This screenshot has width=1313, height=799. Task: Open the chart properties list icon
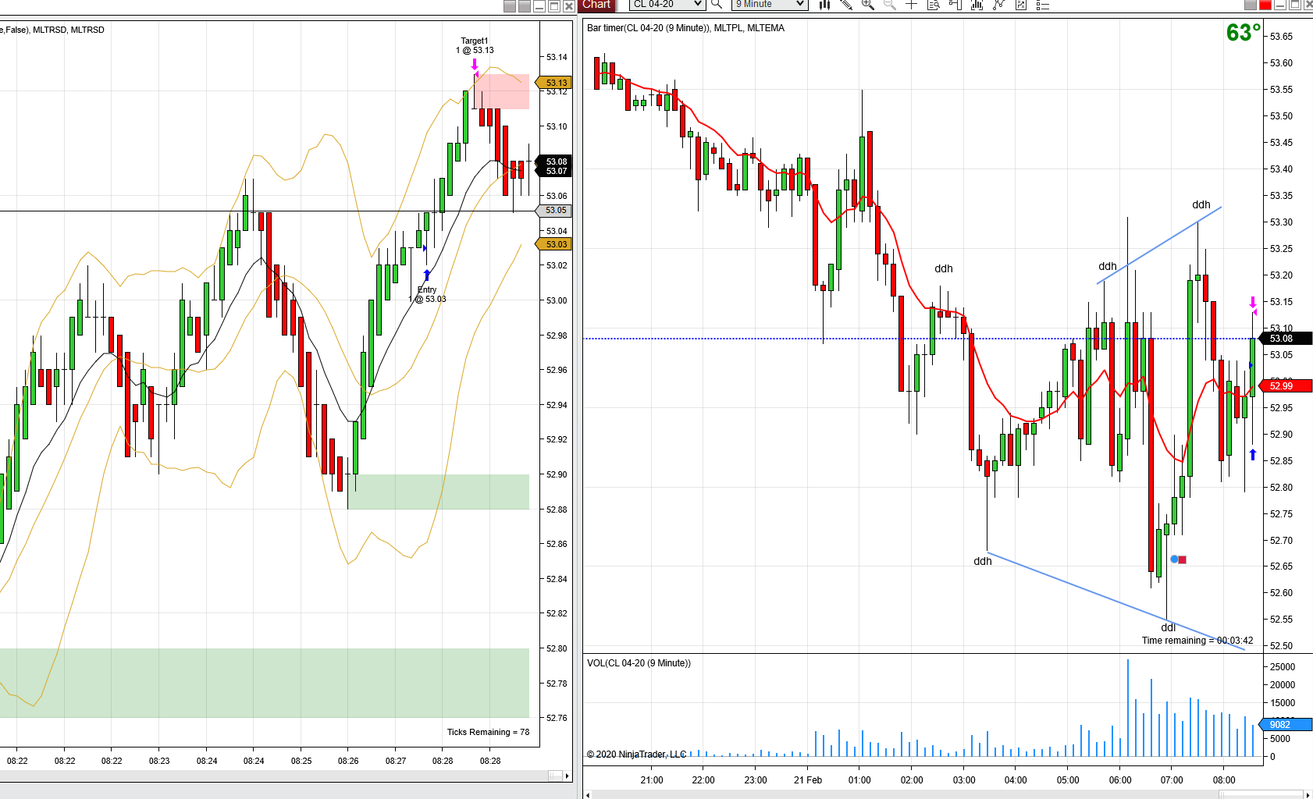[x=1042, y=5]
